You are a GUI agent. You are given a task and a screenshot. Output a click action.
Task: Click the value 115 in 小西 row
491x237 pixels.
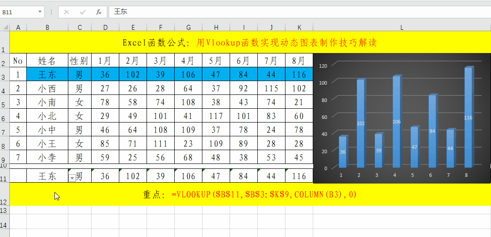click(x=272, y=88)
